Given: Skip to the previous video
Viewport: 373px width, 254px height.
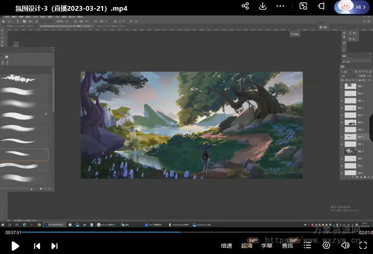Looking at the screenshot, I should click(x=37, y=246).
